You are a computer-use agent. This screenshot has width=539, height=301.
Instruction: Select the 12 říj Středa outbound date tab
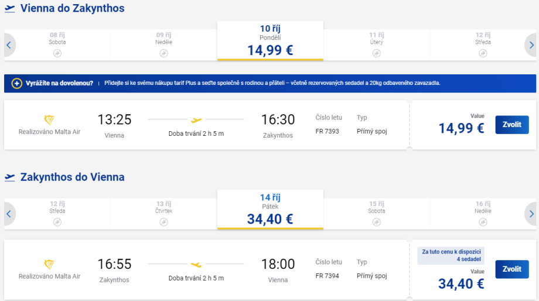[x=483, y=41]
